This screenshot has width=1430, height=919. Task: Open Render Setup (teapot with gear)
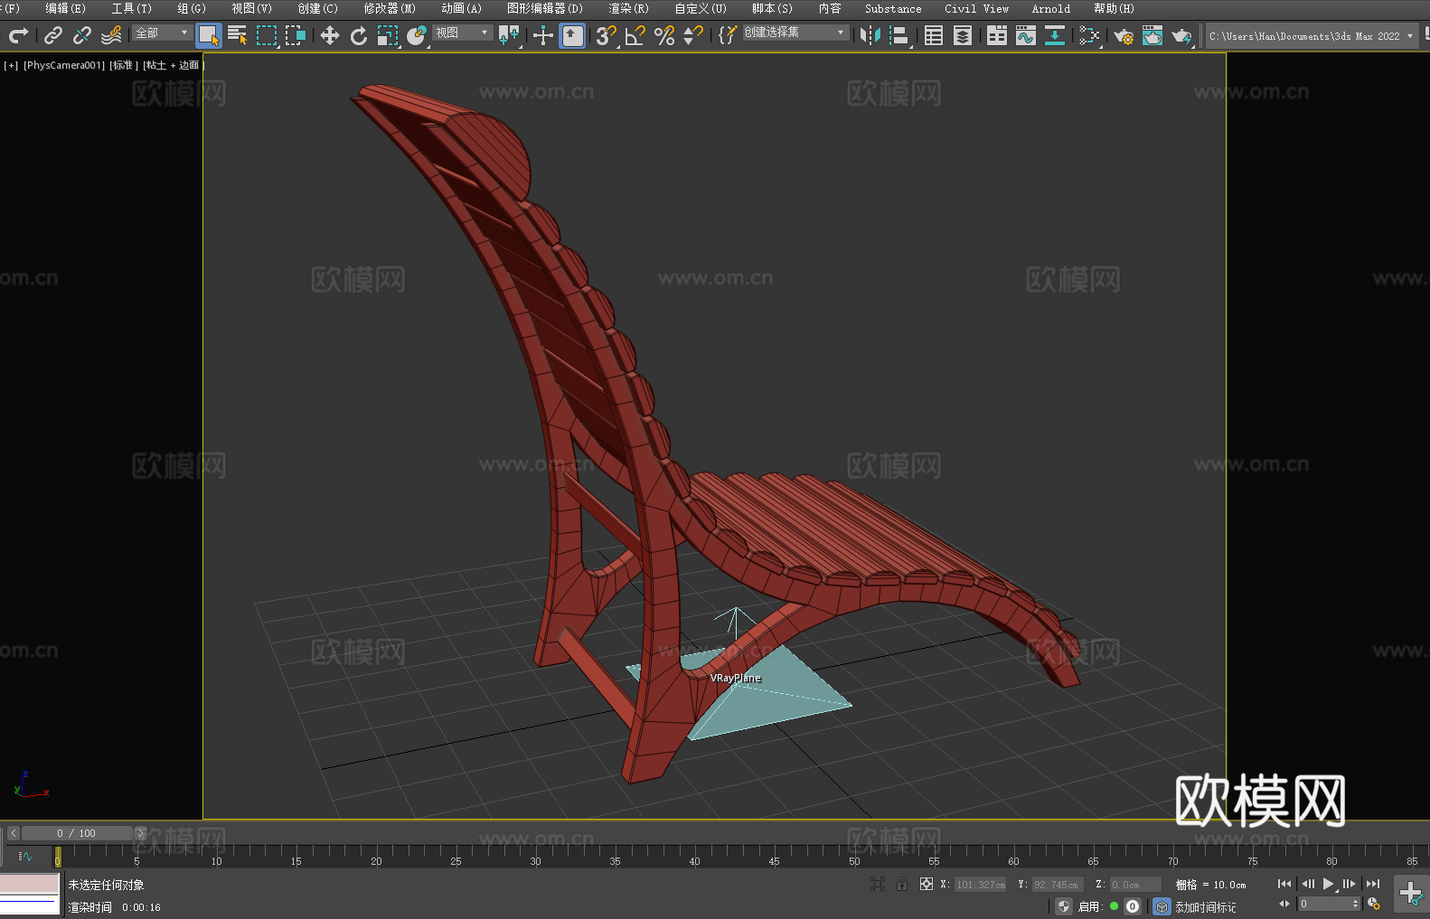(1124, 36)
